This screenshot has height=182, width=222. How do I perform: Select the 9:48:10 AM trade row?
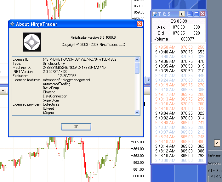point(179,156)
